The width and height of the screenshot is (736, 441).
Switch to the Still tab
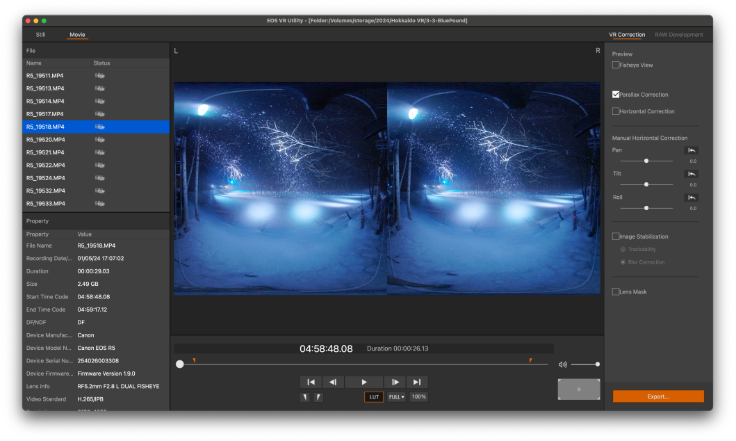tap(41, 35)
